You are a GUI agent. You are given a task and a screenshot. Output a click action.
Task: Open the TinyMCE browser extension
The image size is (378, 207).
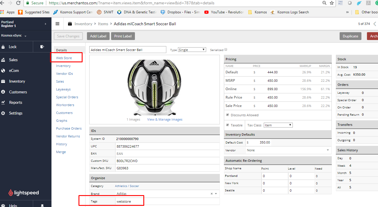pyautogui.click(x=340, y=3)
